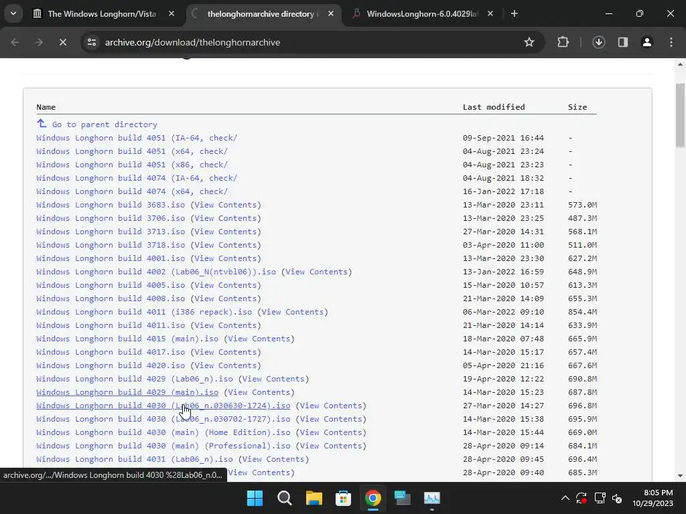This screenshot has height=514, width=686.
Task: View site information icon in address bar
Action: coord(92,42)
